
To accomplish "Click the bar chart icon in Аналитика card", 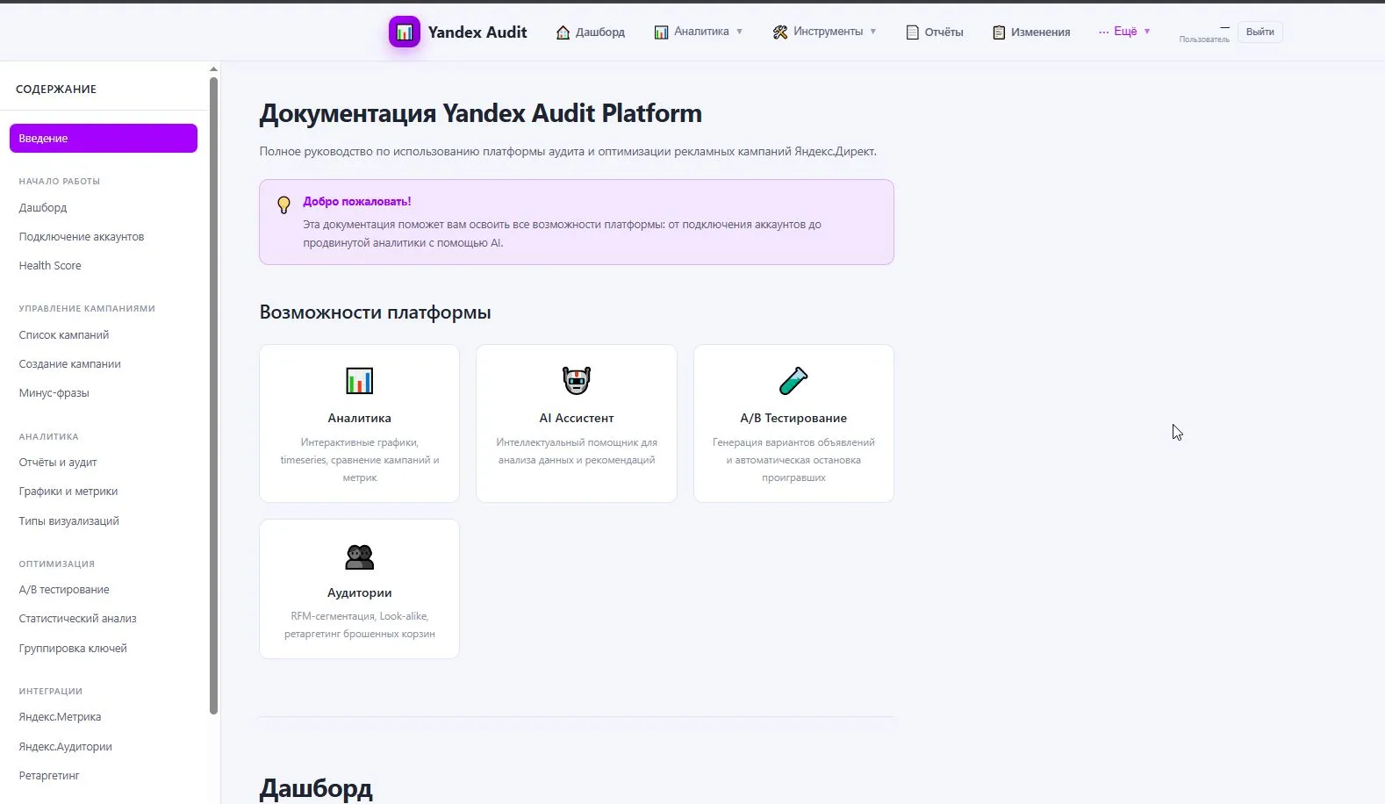I will [360, 381].
